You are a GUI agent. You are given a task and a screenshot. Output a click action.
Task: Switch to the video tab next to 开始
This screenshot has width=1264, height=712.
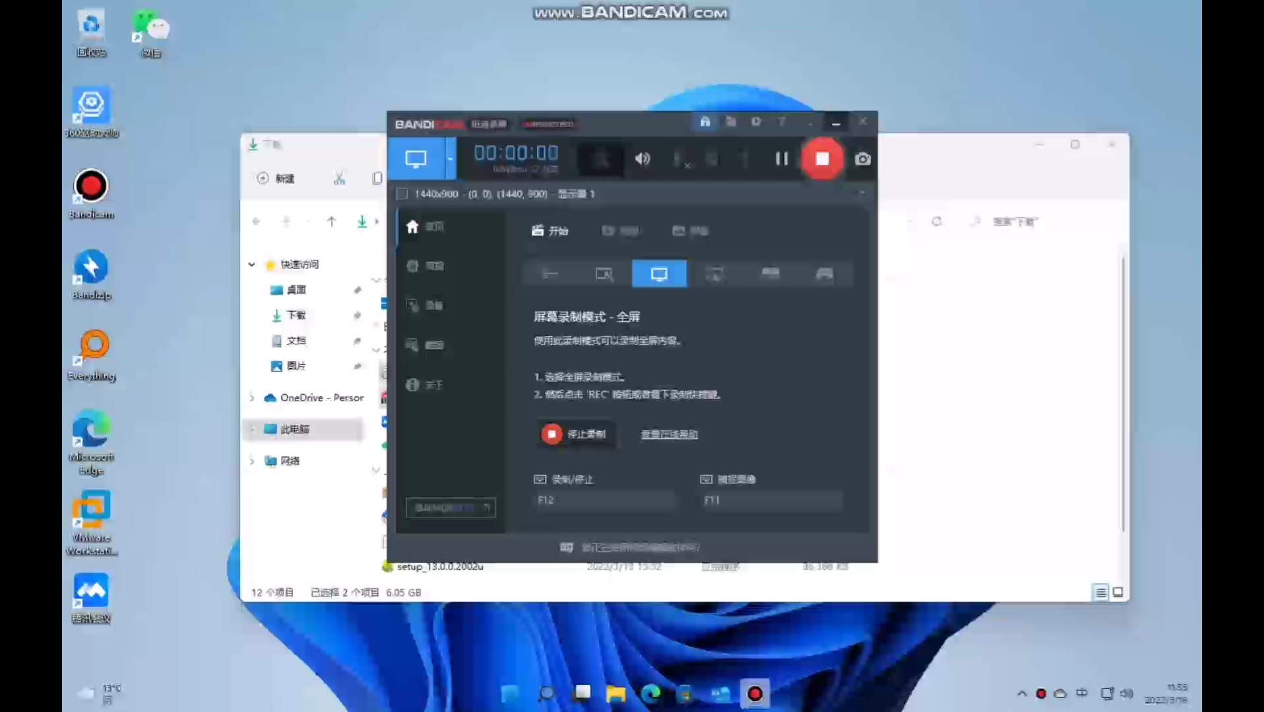[x=620, y=231]
